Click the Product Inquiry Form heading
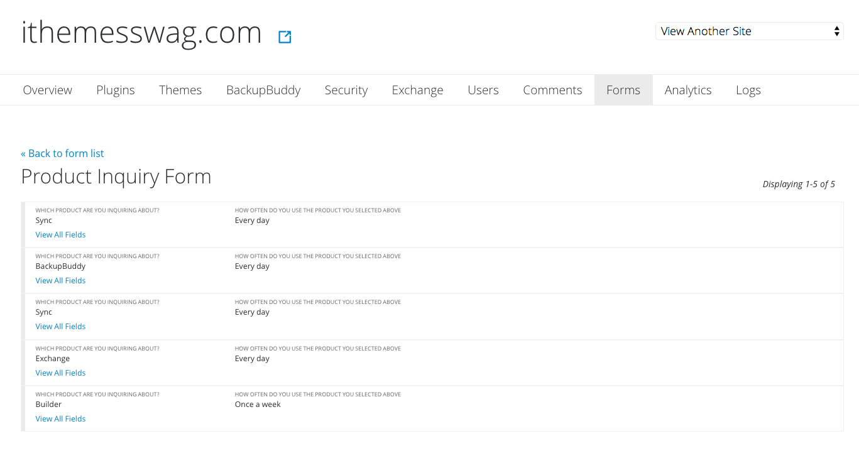 coord(116,177)
